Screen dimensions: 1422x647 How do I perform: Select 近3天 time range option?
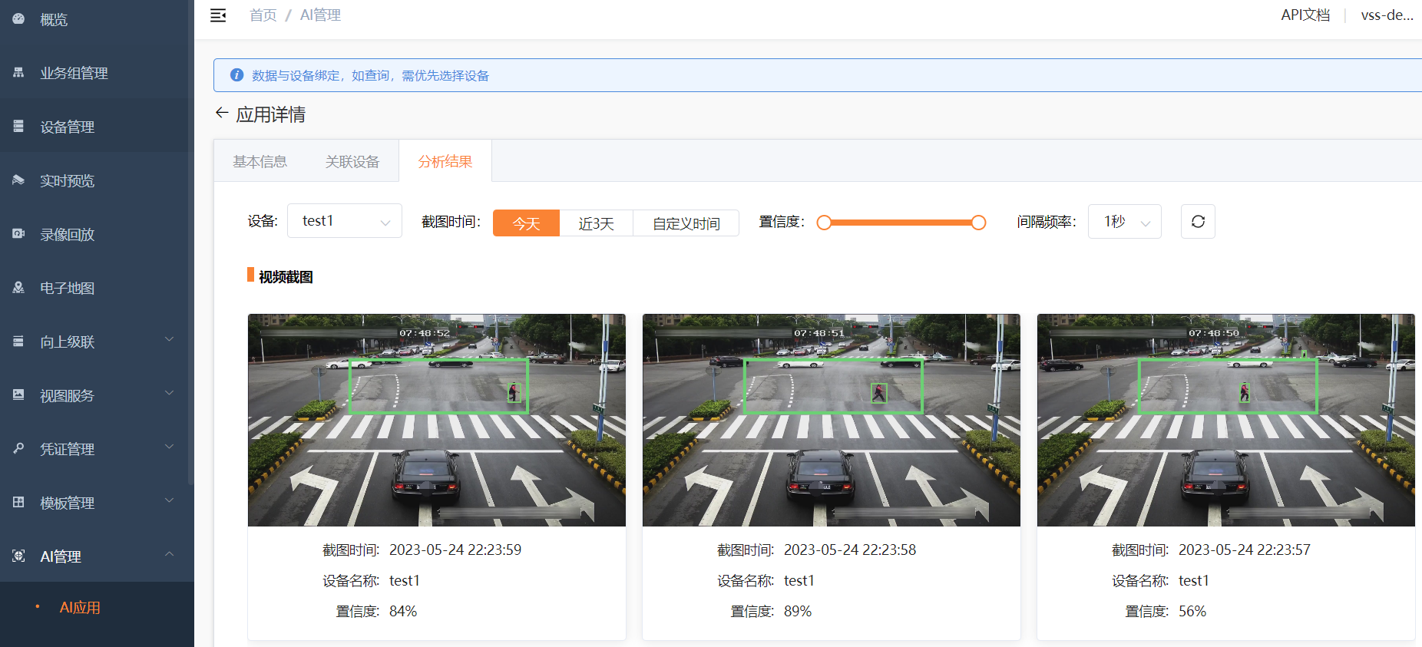point(596,223)
